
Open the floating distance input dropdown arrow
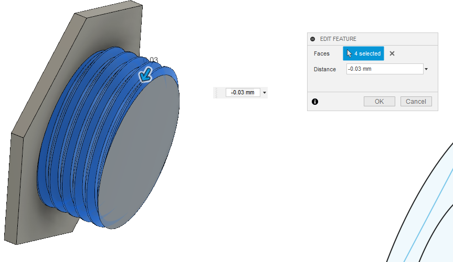click(264, 93)
